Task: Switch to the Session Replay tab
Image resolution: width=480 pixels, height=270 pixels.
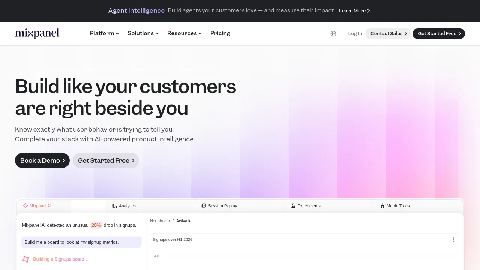Action: [x=240, y=206]
